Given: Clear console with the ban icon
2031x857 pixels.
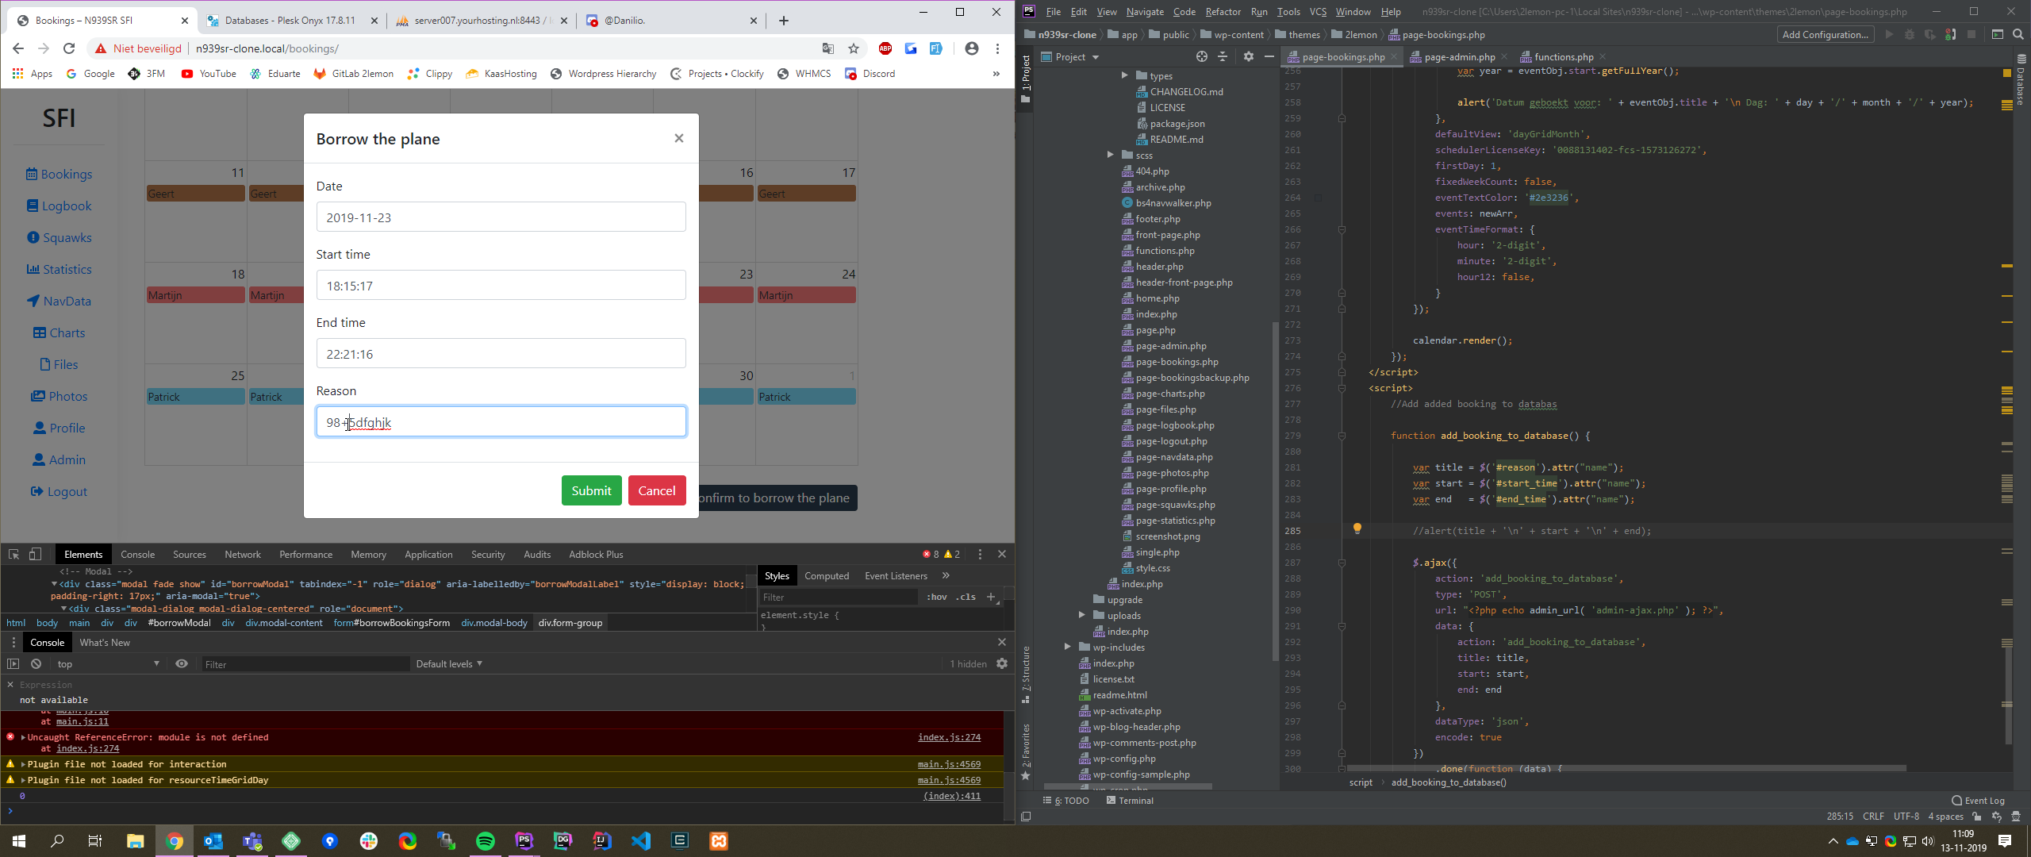Looking at the screenshot, I should (36, 663).
